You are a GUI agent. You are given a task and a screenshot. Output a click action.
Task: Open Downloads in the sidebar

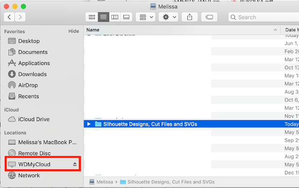[27, 74]
